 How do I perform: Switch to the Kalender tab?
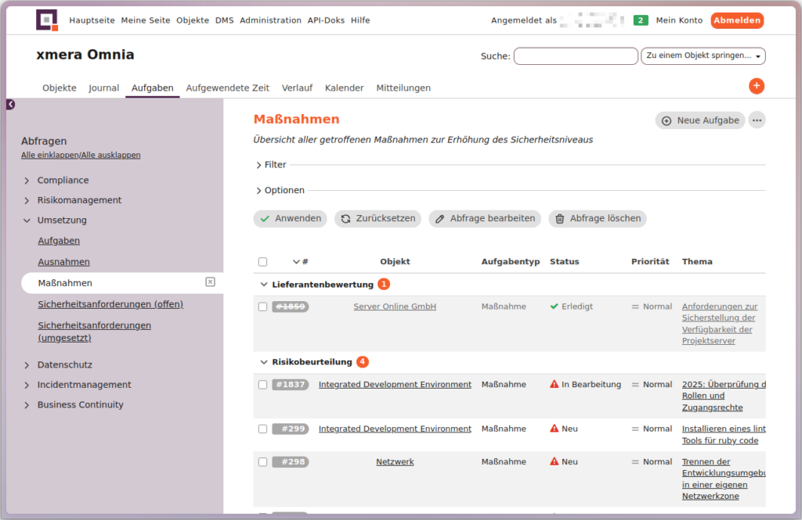344,88
